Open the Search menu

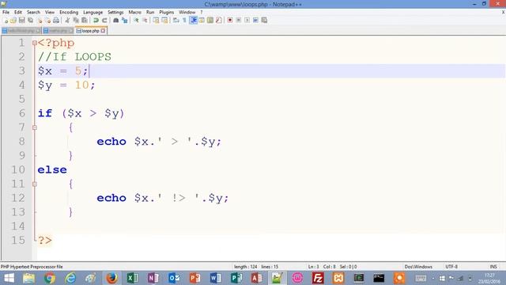(x=33, y=13)
